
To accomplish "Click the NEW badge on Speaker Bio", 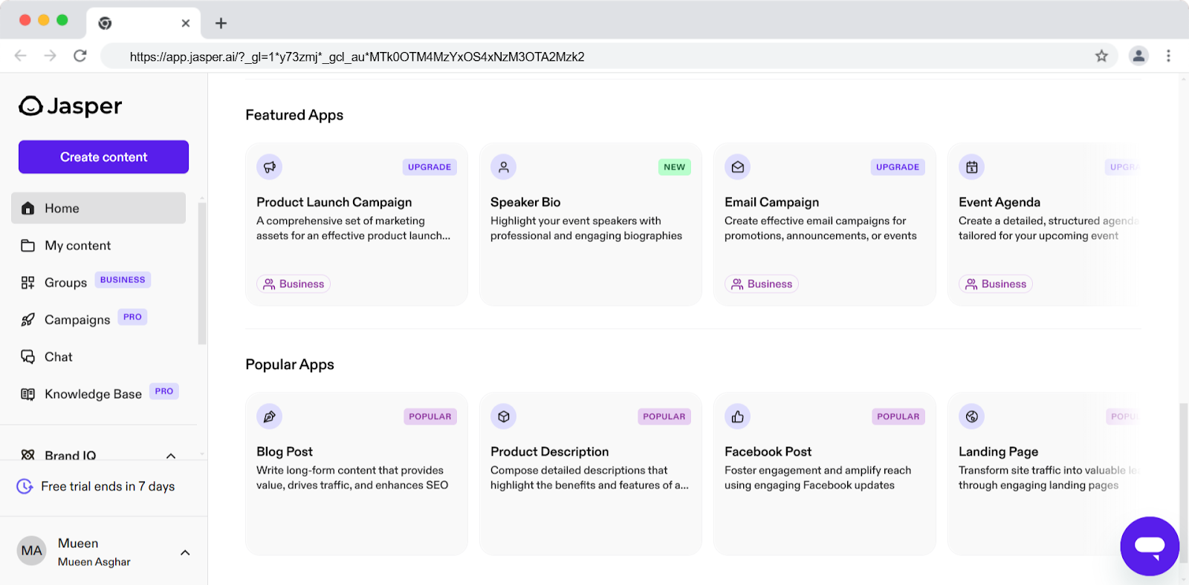I will pos(675,167).
